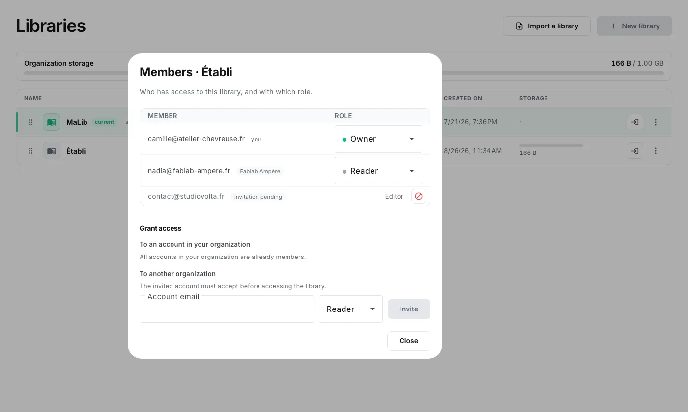Click the To another organization label
Viewport: 688px width, 412px height.
[177, 274]
